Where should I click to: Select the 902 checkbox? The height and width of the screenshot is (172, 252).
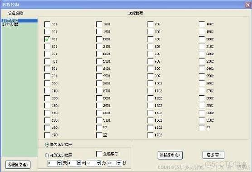150,76
